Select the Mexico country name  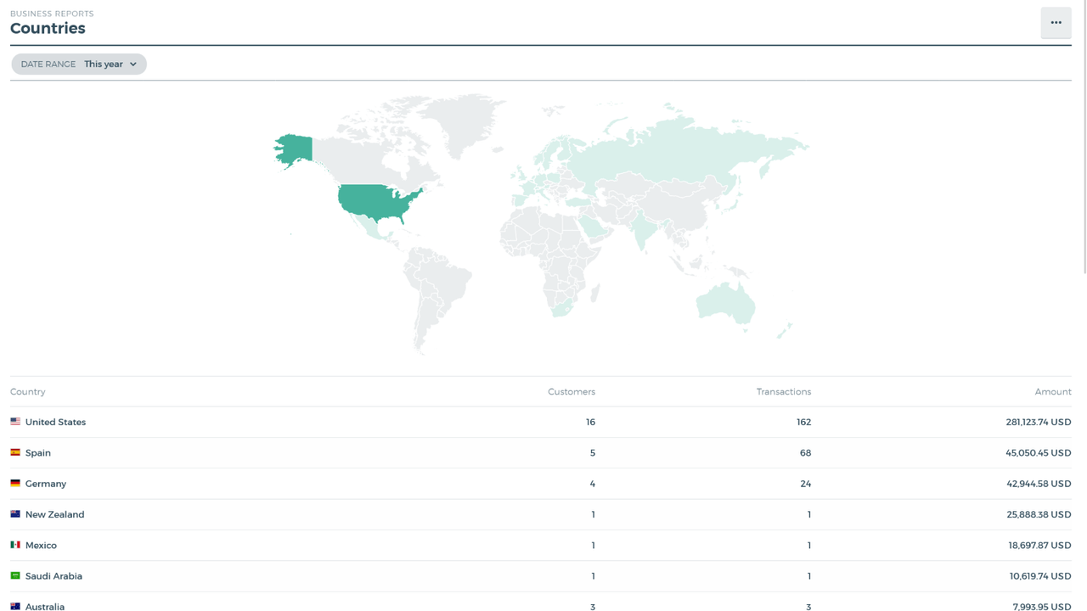point(41,546)
